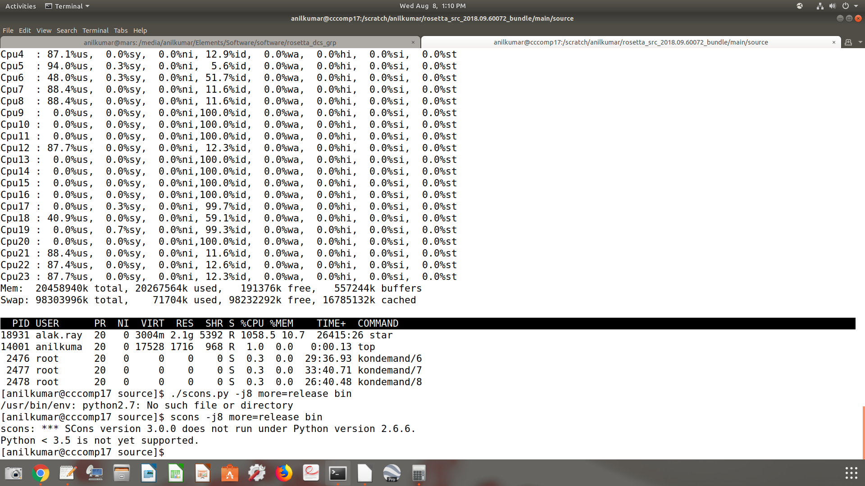Open a new terminal tab with the plus icon
865x486 pixels.
849,42
